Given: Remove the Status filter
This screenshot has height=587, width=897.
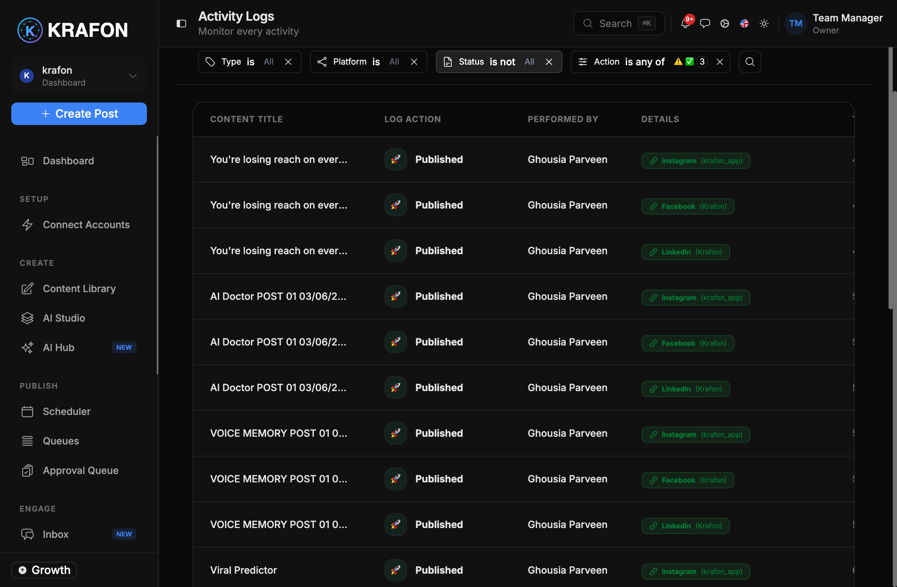Looking at the screenshot, I should coord(549,62).
